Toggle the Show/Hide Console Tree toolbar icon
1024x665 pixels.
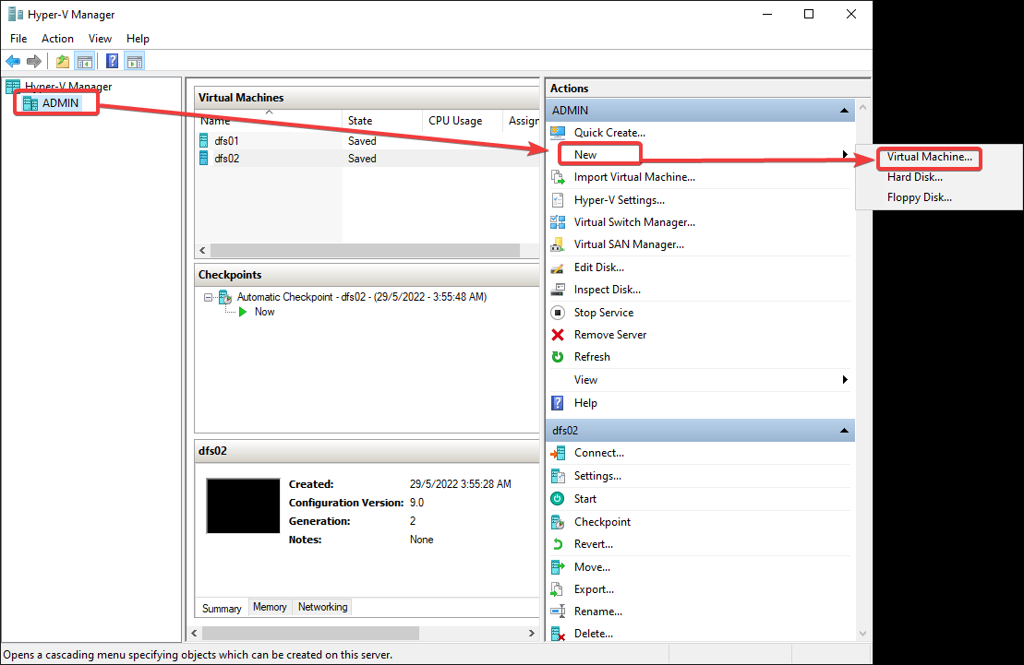click(x=84, y=62)
